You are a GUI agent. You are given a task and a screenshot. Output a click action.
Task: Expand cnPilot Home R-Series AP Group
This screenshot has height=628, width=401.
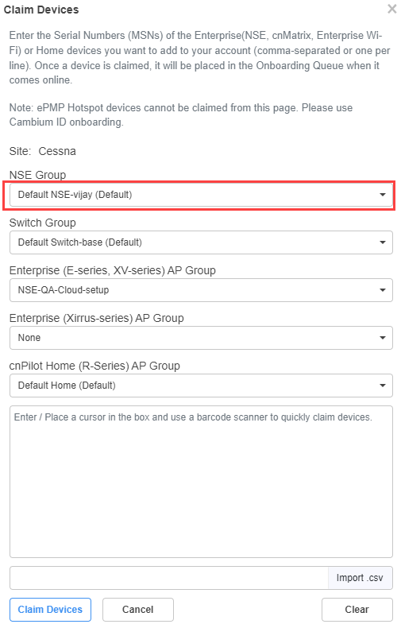201,386
